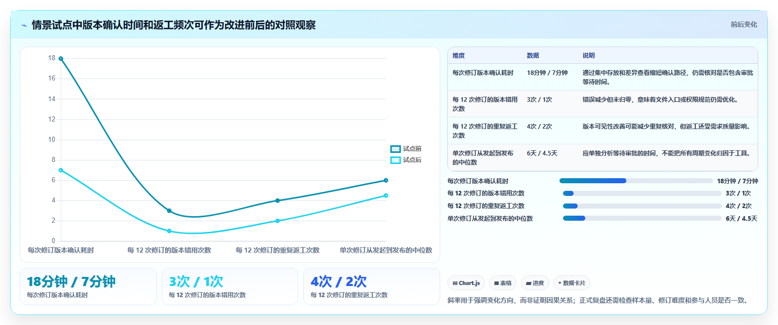
Task: Click the table row label 每 12 次修订的版本错用次数
Action: click(x=485, y=104)
